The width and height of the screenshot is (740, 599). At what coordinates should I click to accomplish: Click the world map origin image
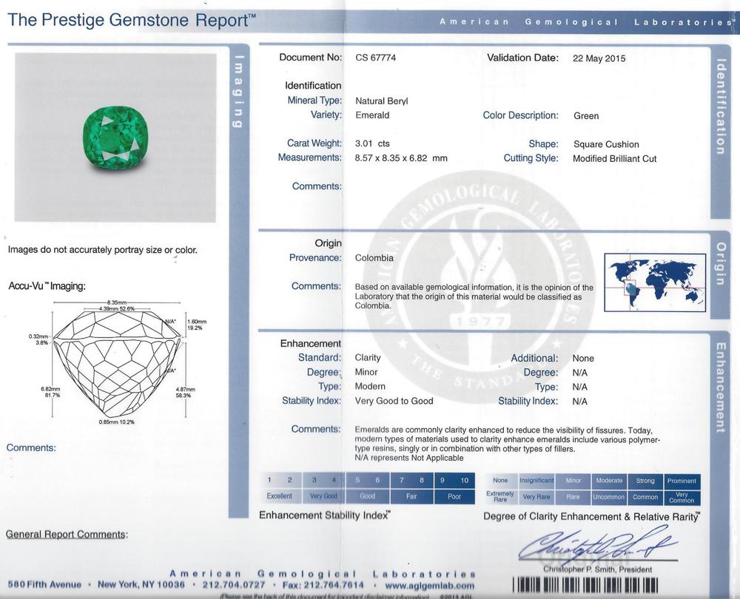point(655,282)
